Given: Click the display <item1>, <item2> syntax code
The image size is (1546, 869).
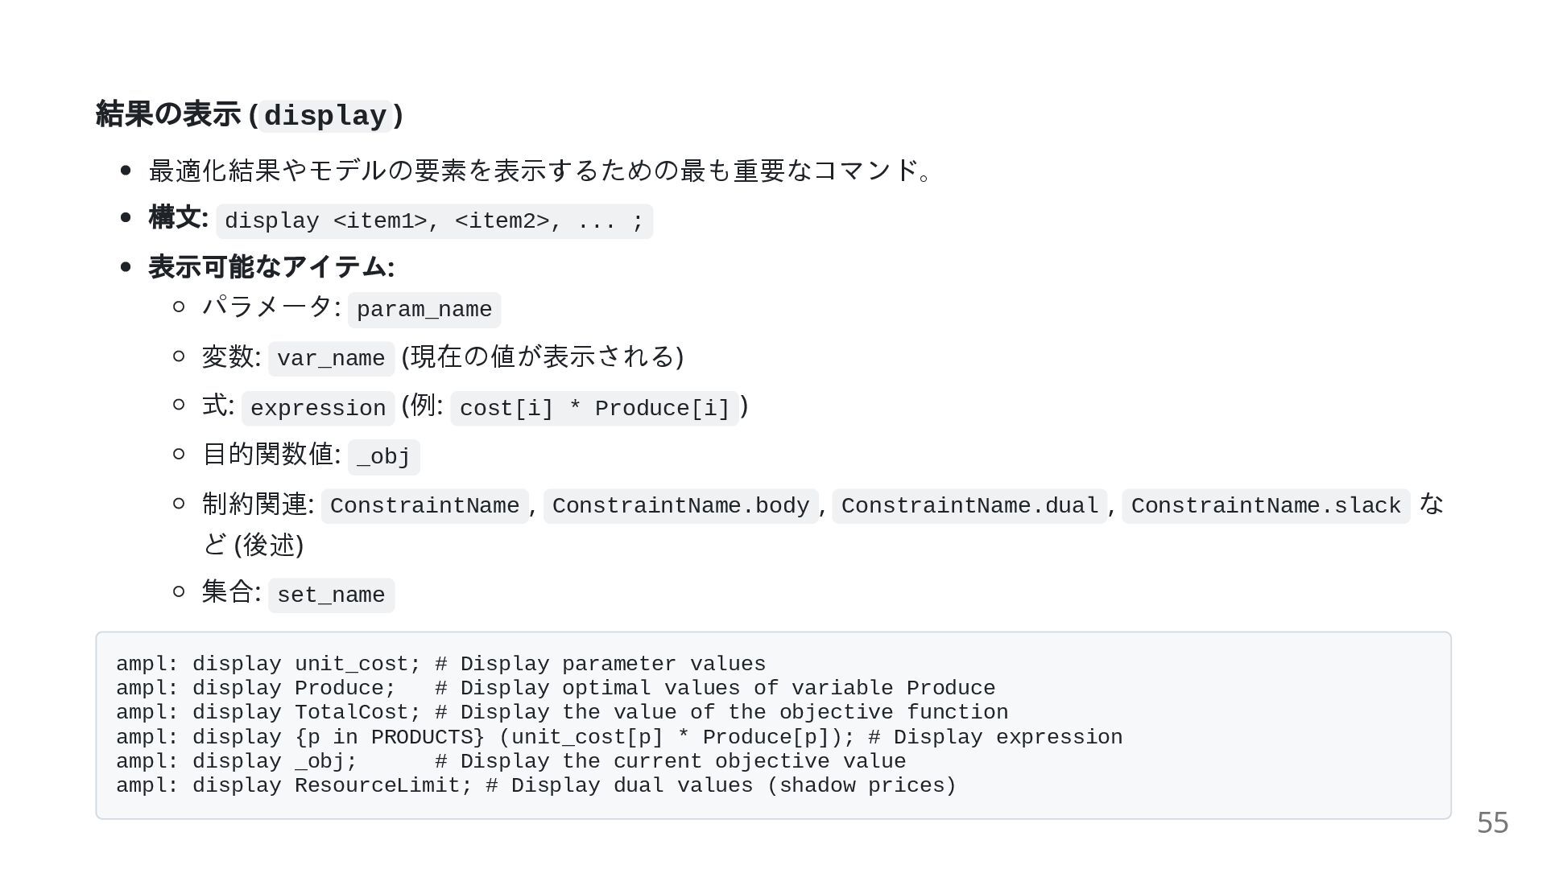Looking at the screenshot, I should point(434,221).
